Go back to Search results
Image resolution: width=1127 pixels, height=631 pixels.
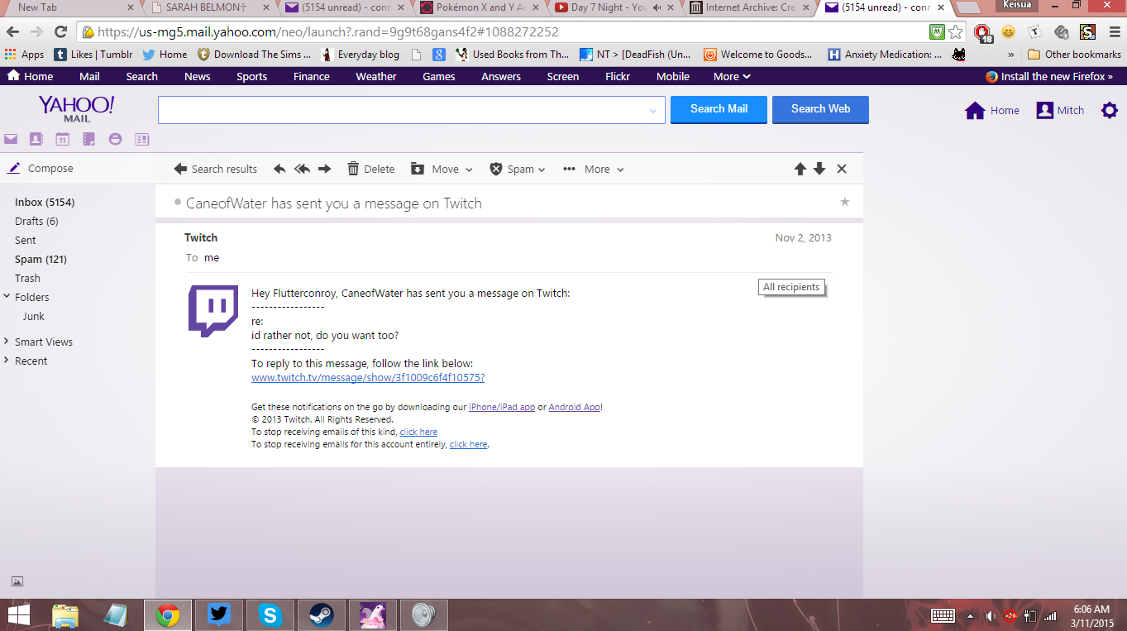pos(216,169)
